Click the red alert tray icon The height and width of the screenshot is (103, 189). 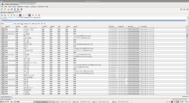172,102
